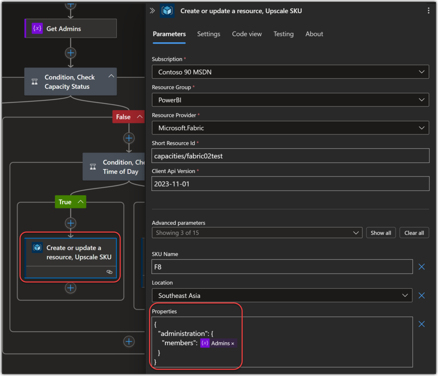Select the Get Admins action
438x376 pixels.
[71, 29]
